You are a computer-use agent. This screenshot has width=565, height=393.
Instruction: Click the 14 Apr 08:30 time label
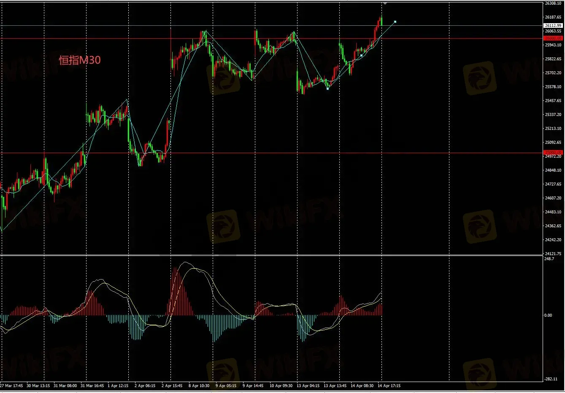(362, 386)
